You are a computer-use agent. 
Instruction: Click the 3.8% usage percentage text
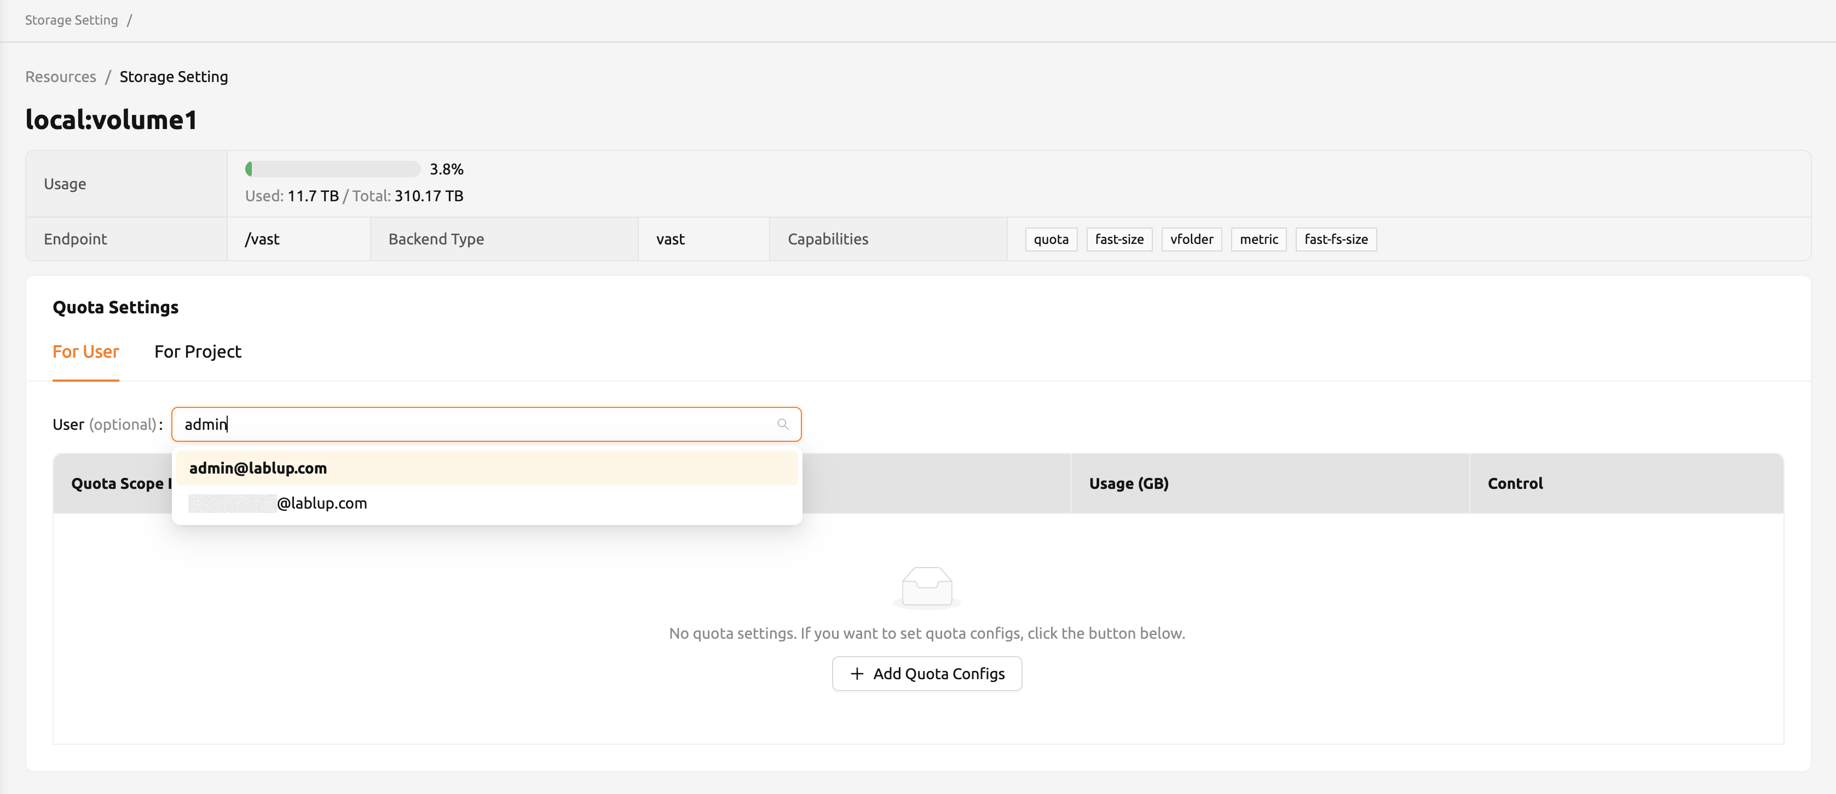coord(446,169)
